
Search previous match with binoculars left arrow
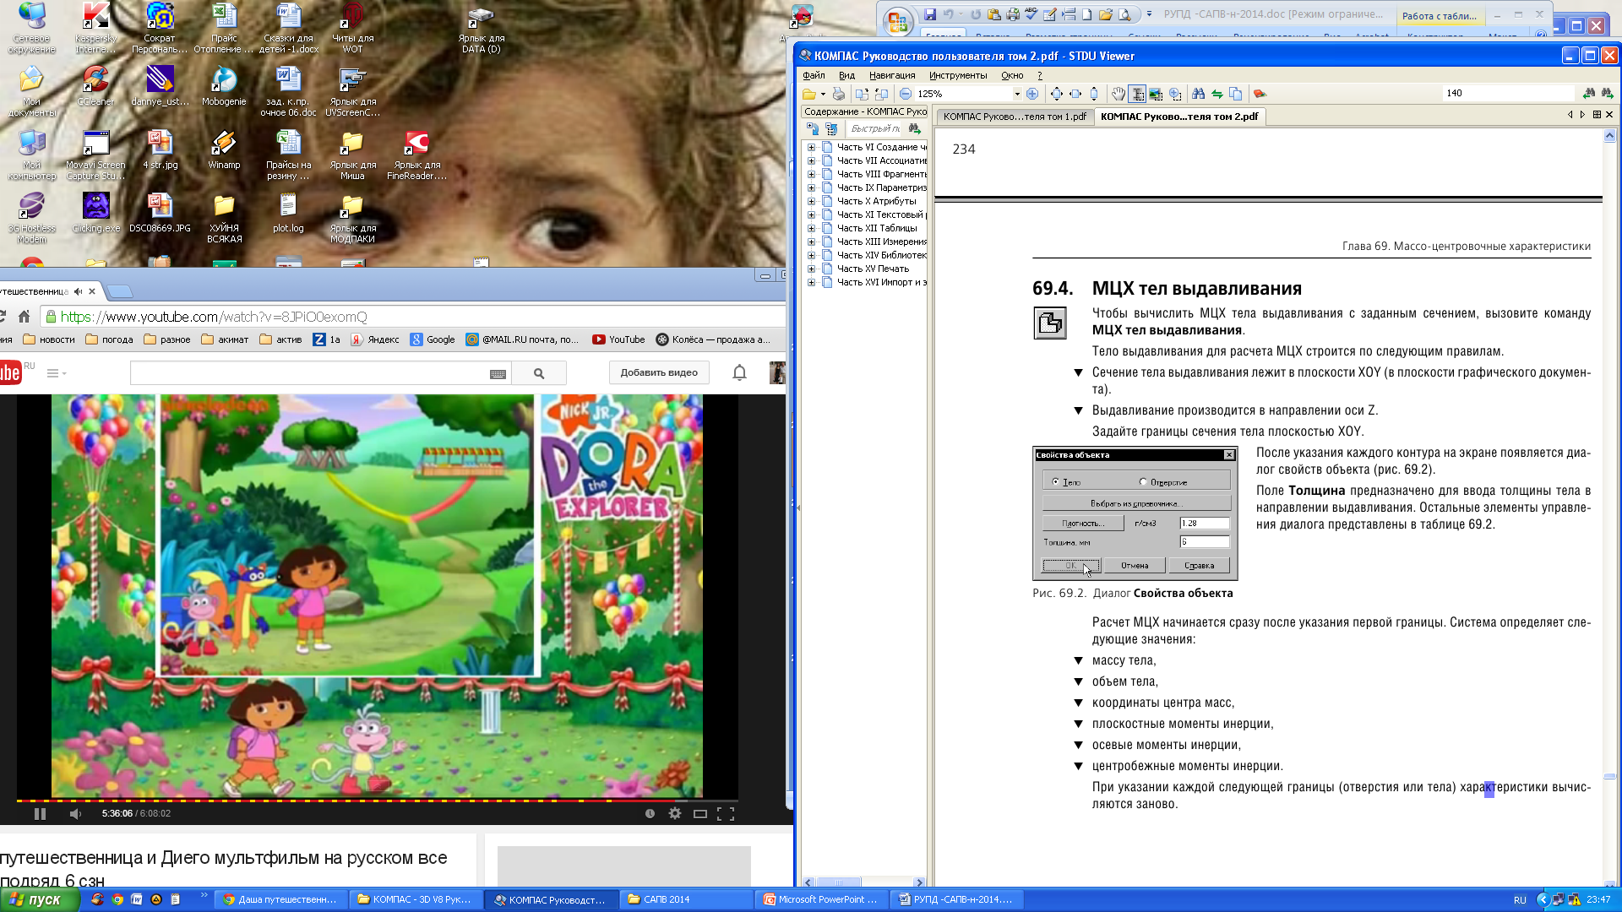1588,93
